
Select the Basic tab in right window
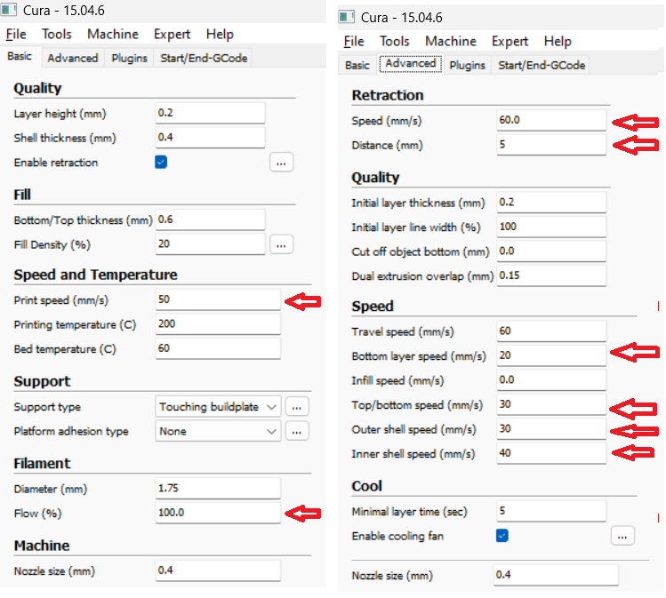357,65
